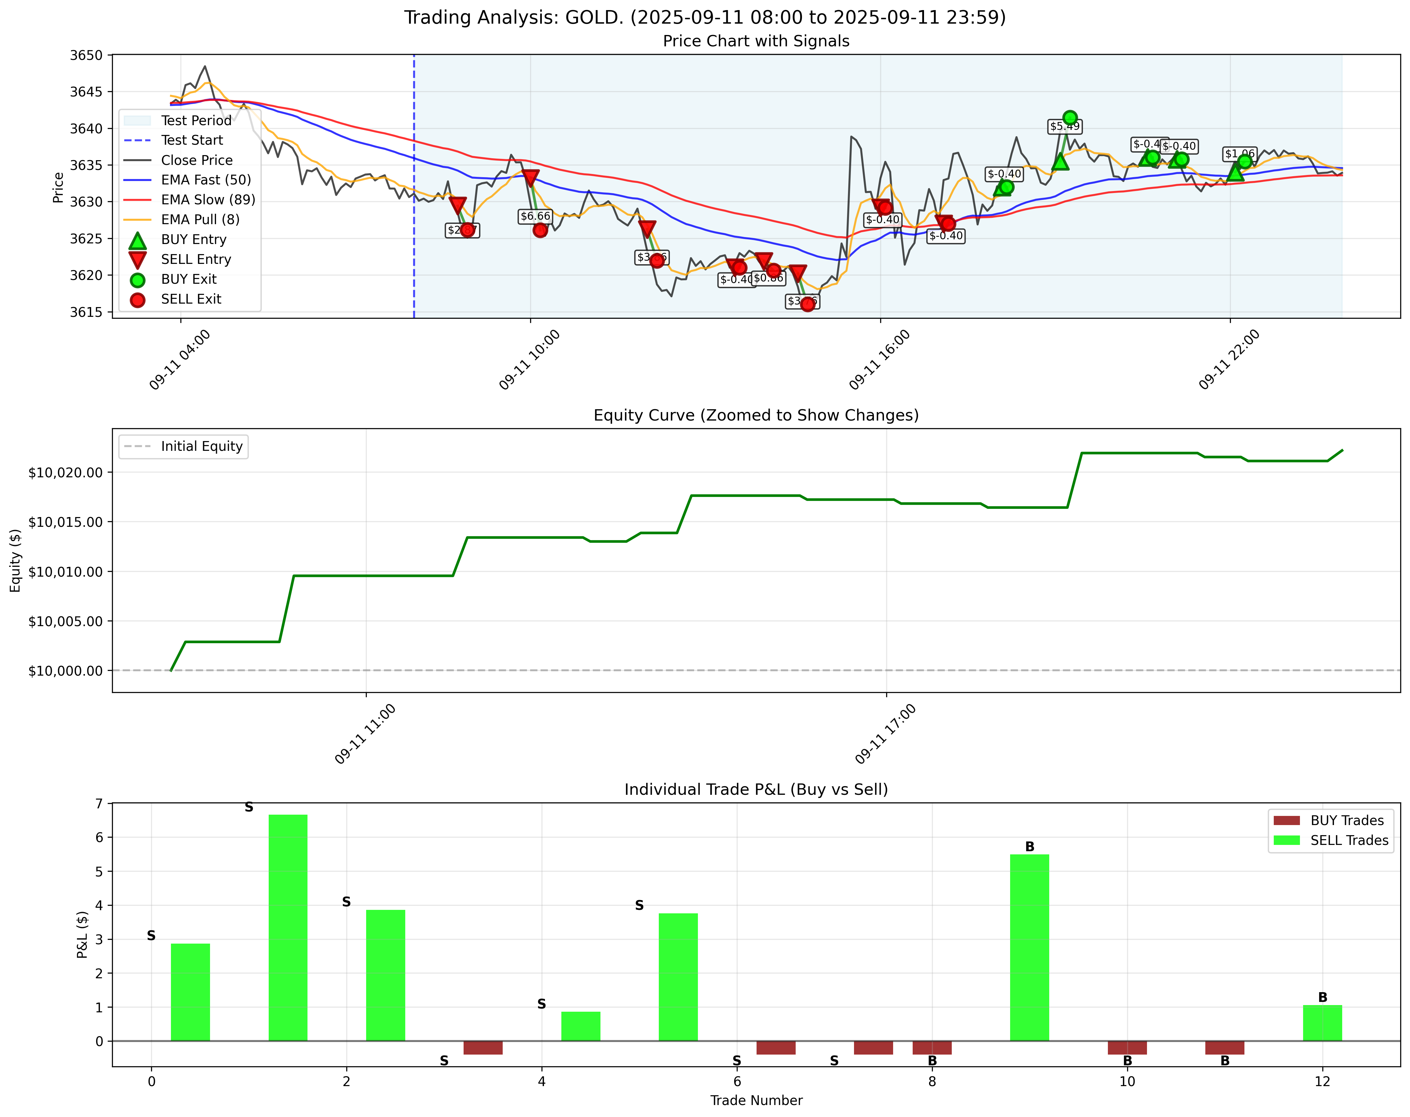Select the BUY Exit circle above the $1.06 label
Screen dimensions: 1410x1117
pyautogui.click(x=1245, y=161)
